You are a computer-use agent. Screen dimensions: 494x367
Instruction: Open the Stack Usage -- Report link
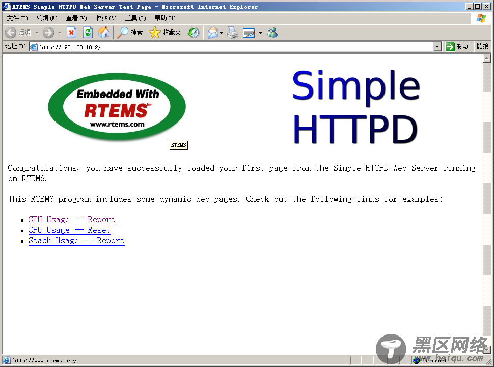pos(76,241)
